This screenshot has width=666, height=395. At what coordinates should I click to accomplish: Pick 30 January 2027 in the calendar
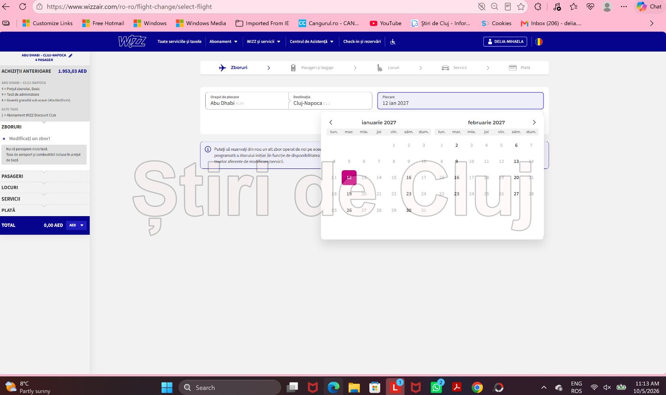(409, 210)
